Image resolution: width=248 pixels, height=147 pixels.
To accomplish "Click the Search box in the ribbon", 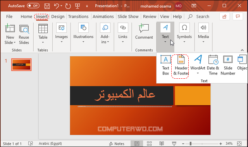I will click(x=199, y=17).
